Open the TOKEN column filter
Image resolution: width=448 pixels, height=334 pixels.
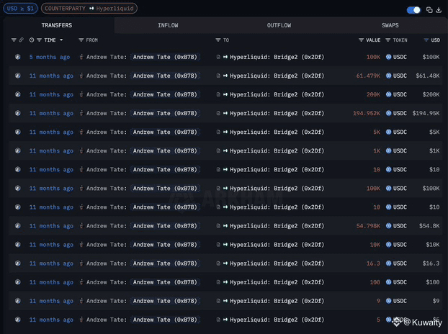point(388,40)
